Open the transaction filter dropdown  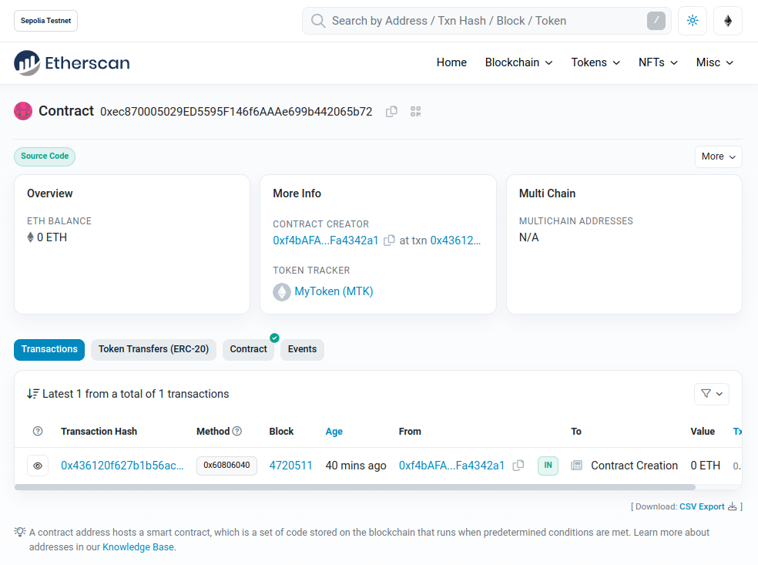[712, 394]
